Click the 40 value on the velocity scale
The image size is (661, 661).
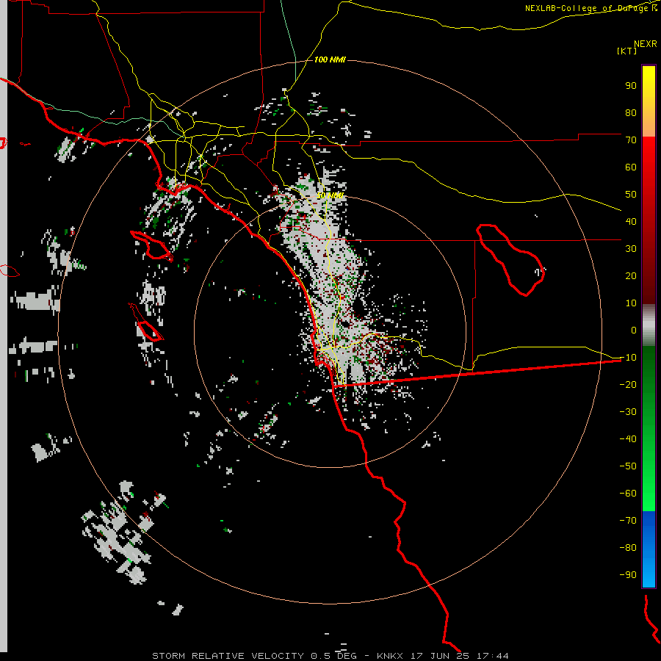631,221
